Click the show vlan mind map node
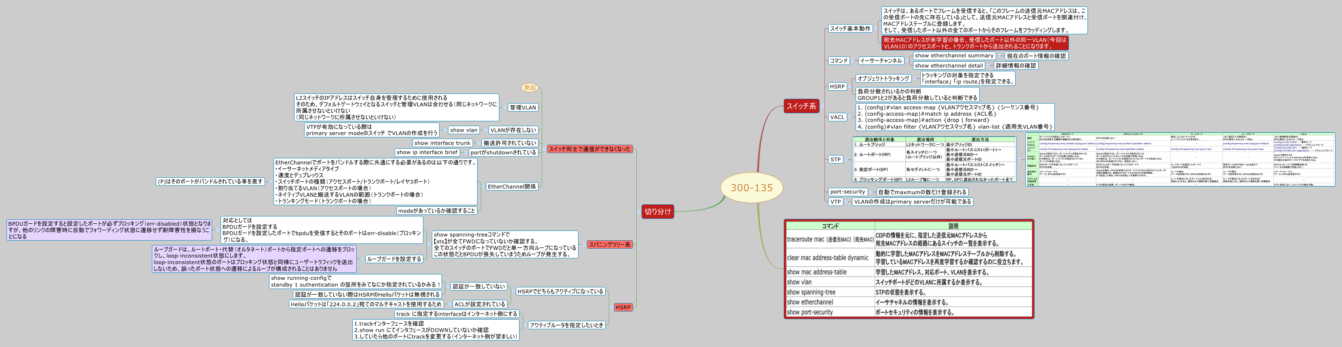The width and height of the screenshot is (1342, 347). [464, 130]
